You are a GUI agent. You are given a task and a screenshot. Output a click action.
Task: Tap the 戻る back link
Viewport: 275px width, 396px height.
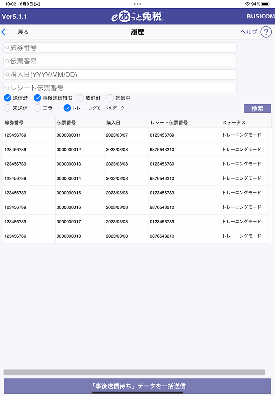click(23, 32)
